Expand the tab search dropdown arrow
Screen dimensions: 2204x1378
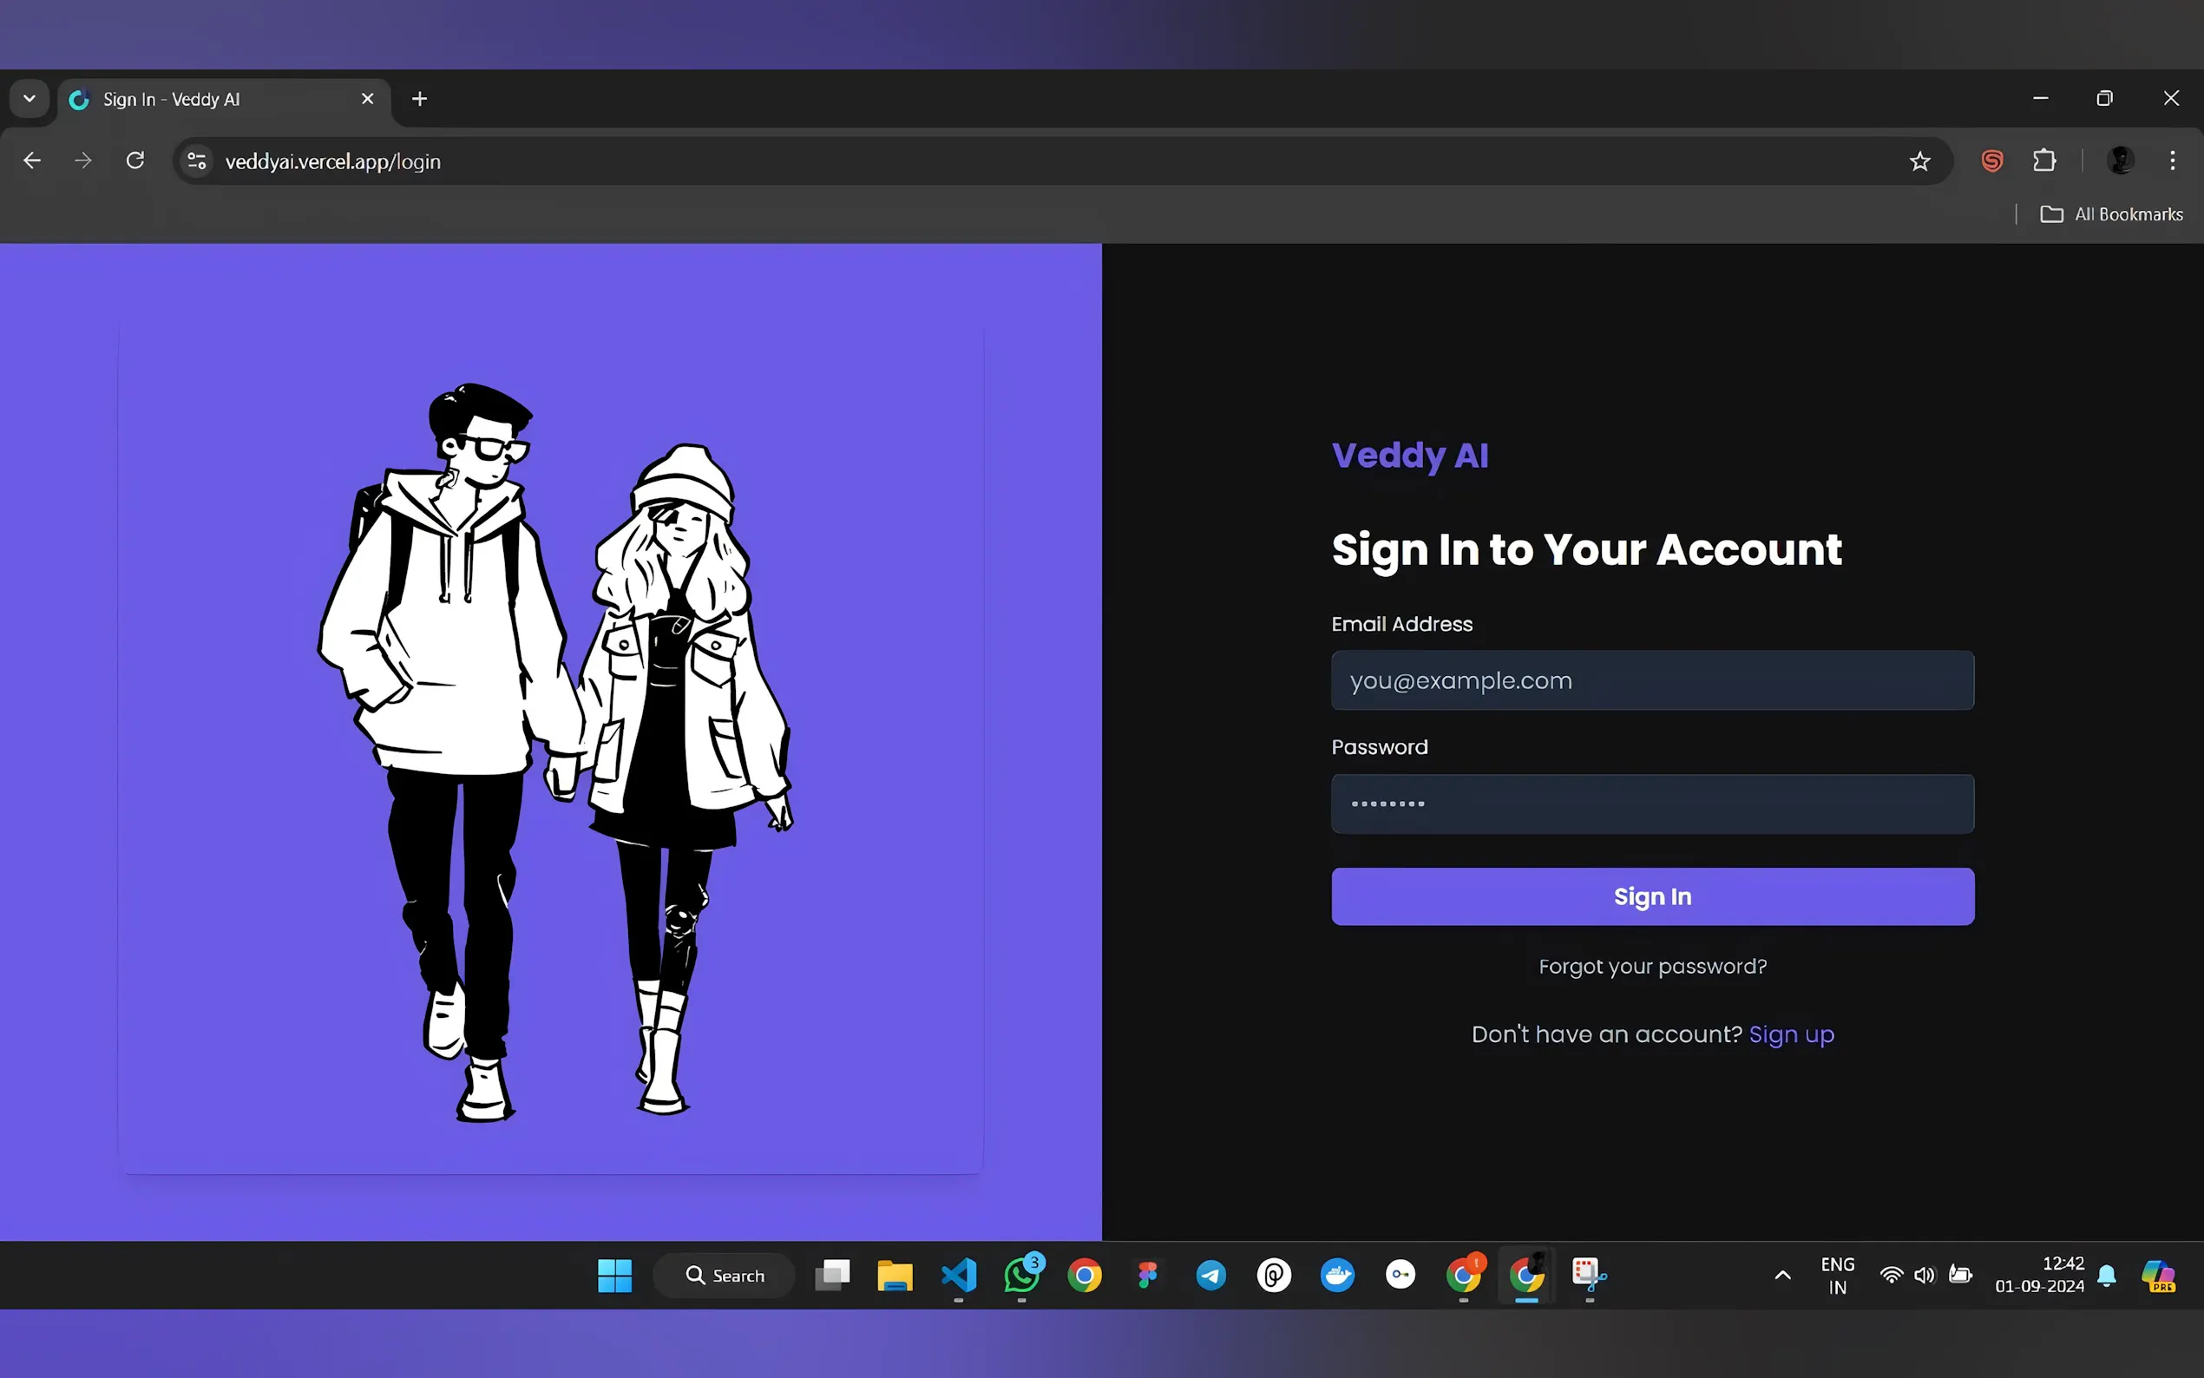[x=30, y=98]
